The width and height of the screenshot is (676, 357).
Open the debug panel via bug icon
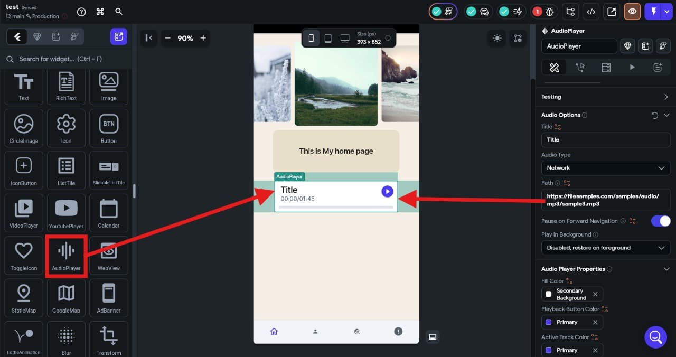(x=549, y=11)
